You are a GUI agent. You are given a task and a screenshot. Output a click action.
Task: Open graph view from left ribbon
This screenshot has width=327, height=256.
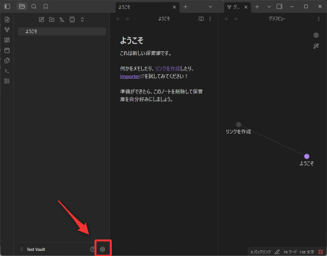coord(7,30)
